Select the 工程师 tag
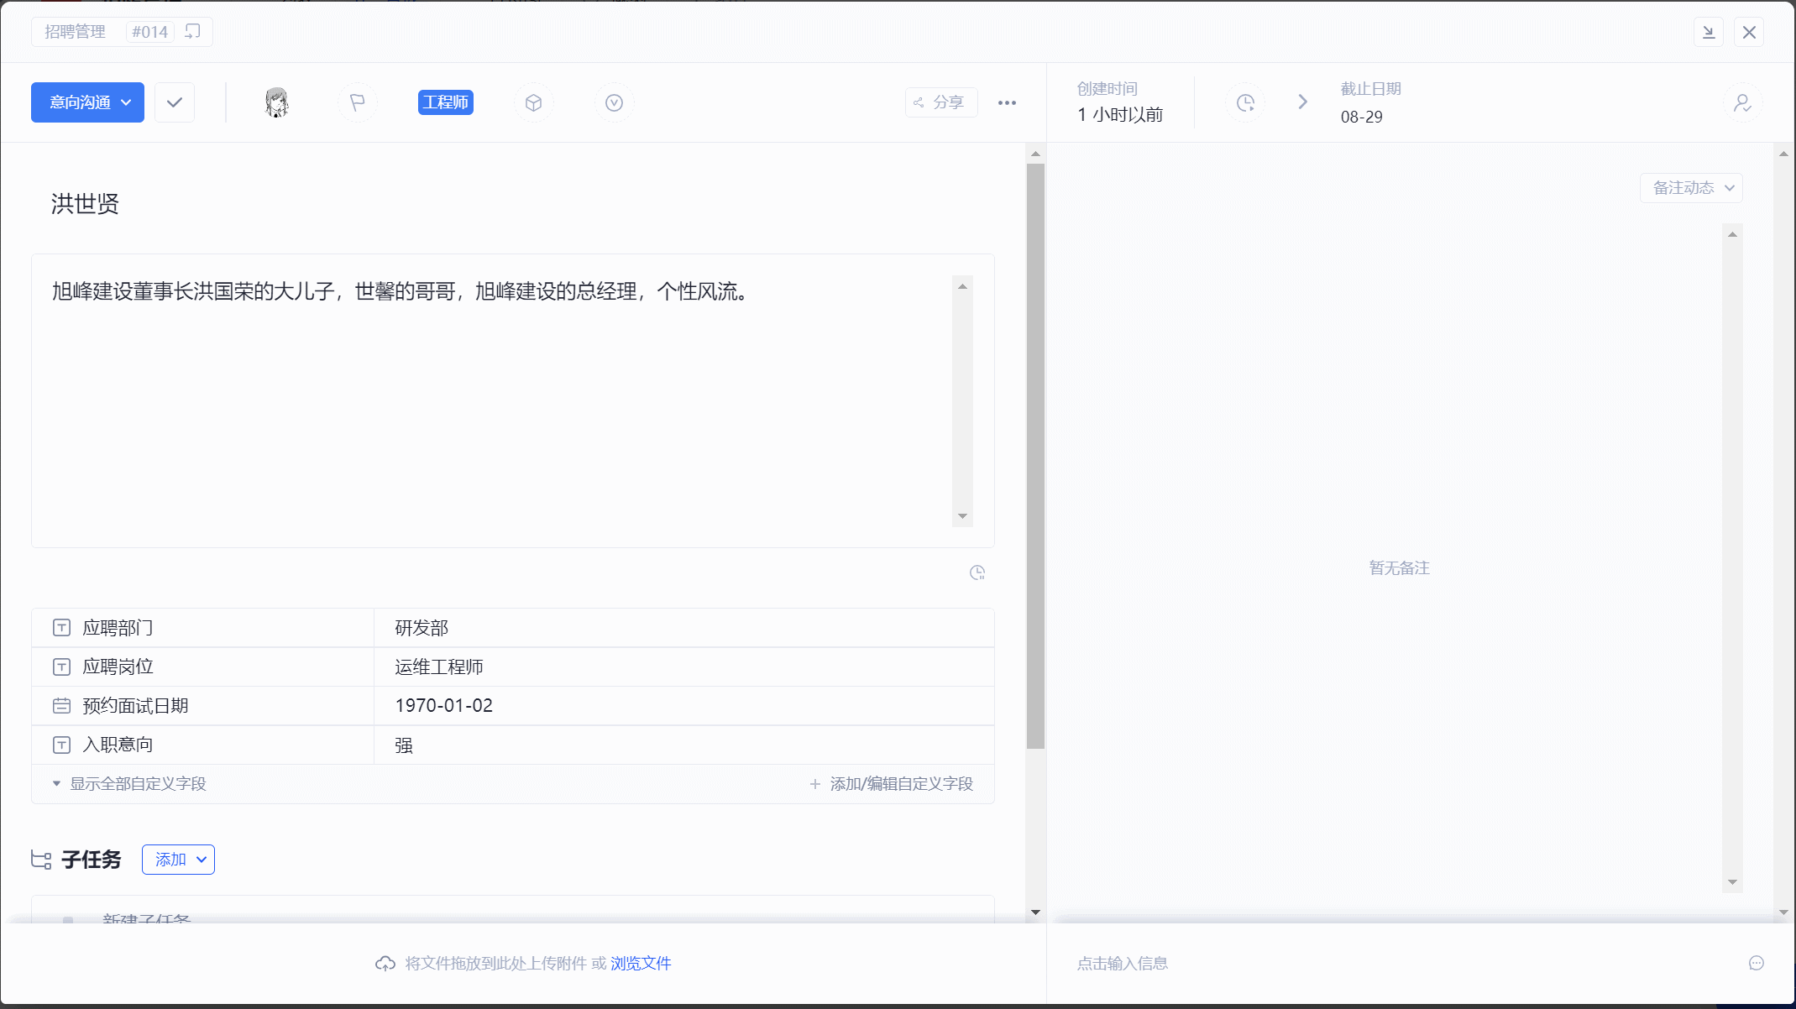 (446, 102)
